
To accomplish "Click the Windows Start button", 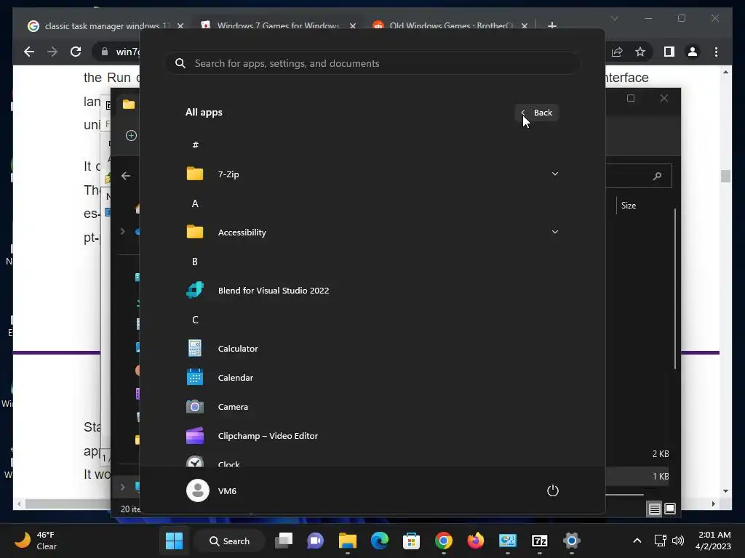I will (174, 541).
